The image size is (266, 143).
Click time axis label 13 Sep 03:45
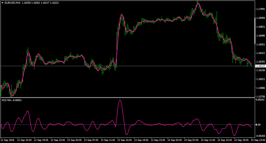pyautogui.click(x=75, y=140)
